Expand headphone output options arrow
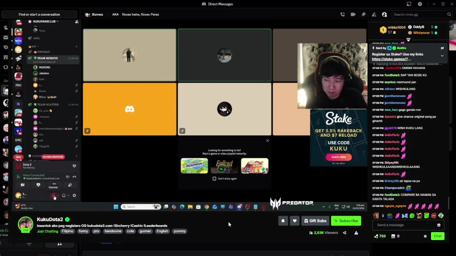 (68, 196)
